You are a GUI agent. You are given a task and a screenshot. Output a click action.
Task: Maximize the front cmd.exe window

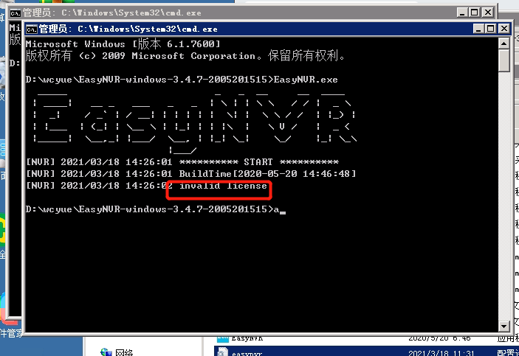pos(490,29)
